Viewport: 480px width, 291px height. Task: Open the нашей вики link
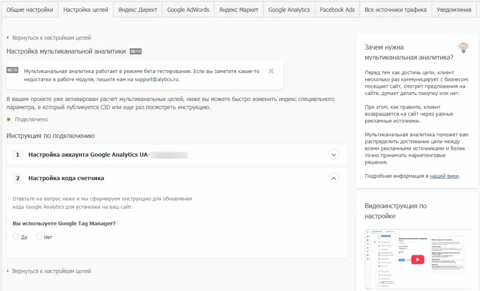click(444, 176)
